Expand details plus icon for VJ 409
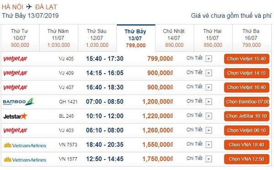The height and width of the screenshot is (170, 274). point(209,73)
